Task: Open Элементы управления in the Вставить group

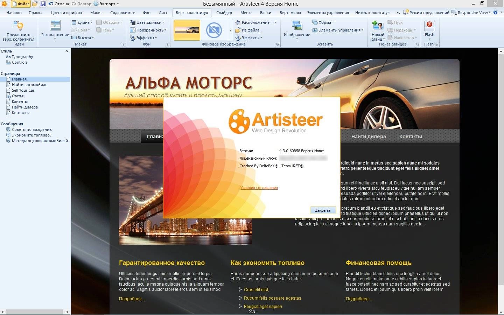Action: click(338, 30)
